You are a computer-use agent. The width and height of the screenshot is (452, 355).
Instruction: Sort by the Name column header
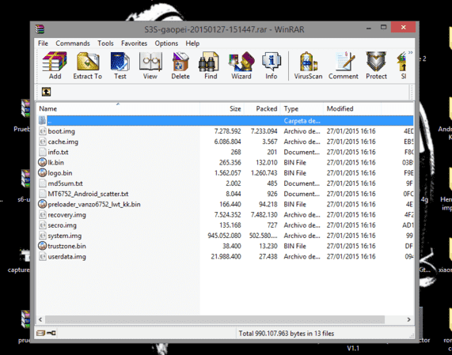point(118,108)
